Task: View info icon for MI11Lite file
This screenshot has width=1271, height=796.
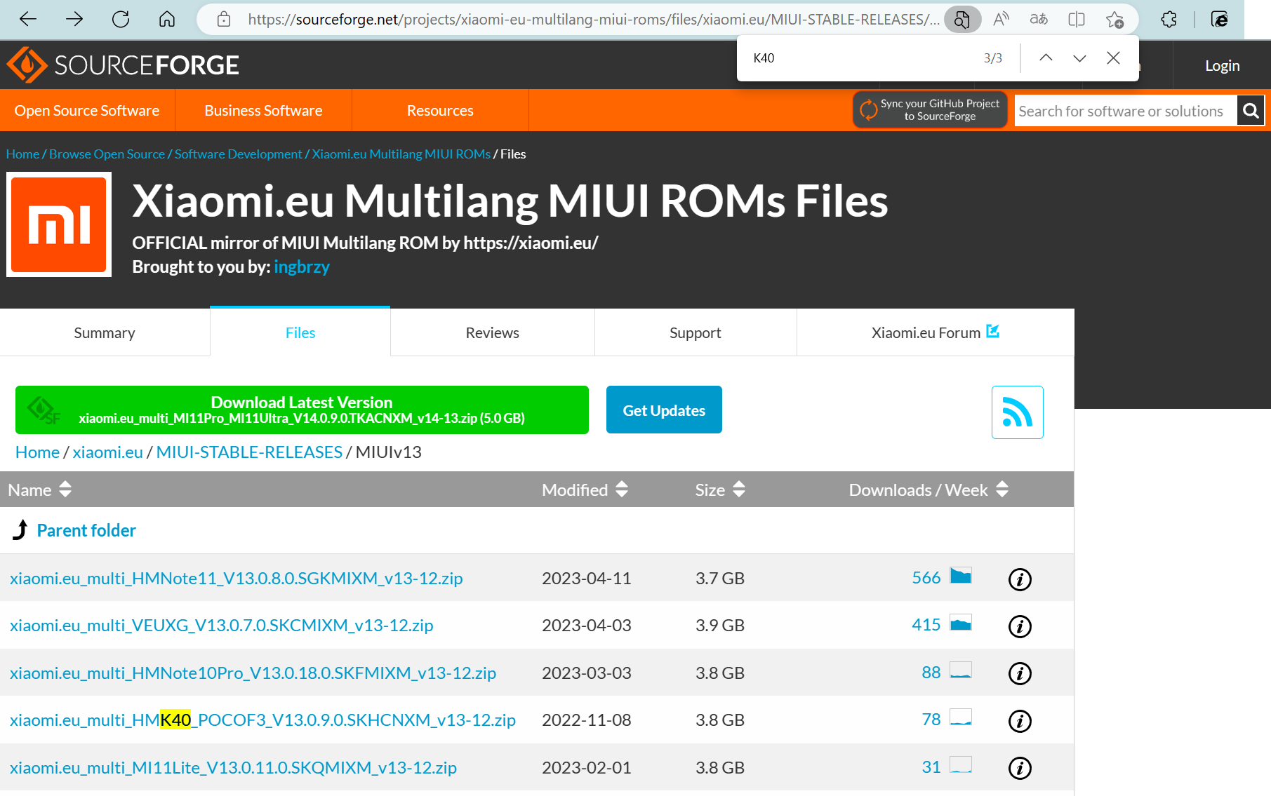Action: click(1020, 769)
